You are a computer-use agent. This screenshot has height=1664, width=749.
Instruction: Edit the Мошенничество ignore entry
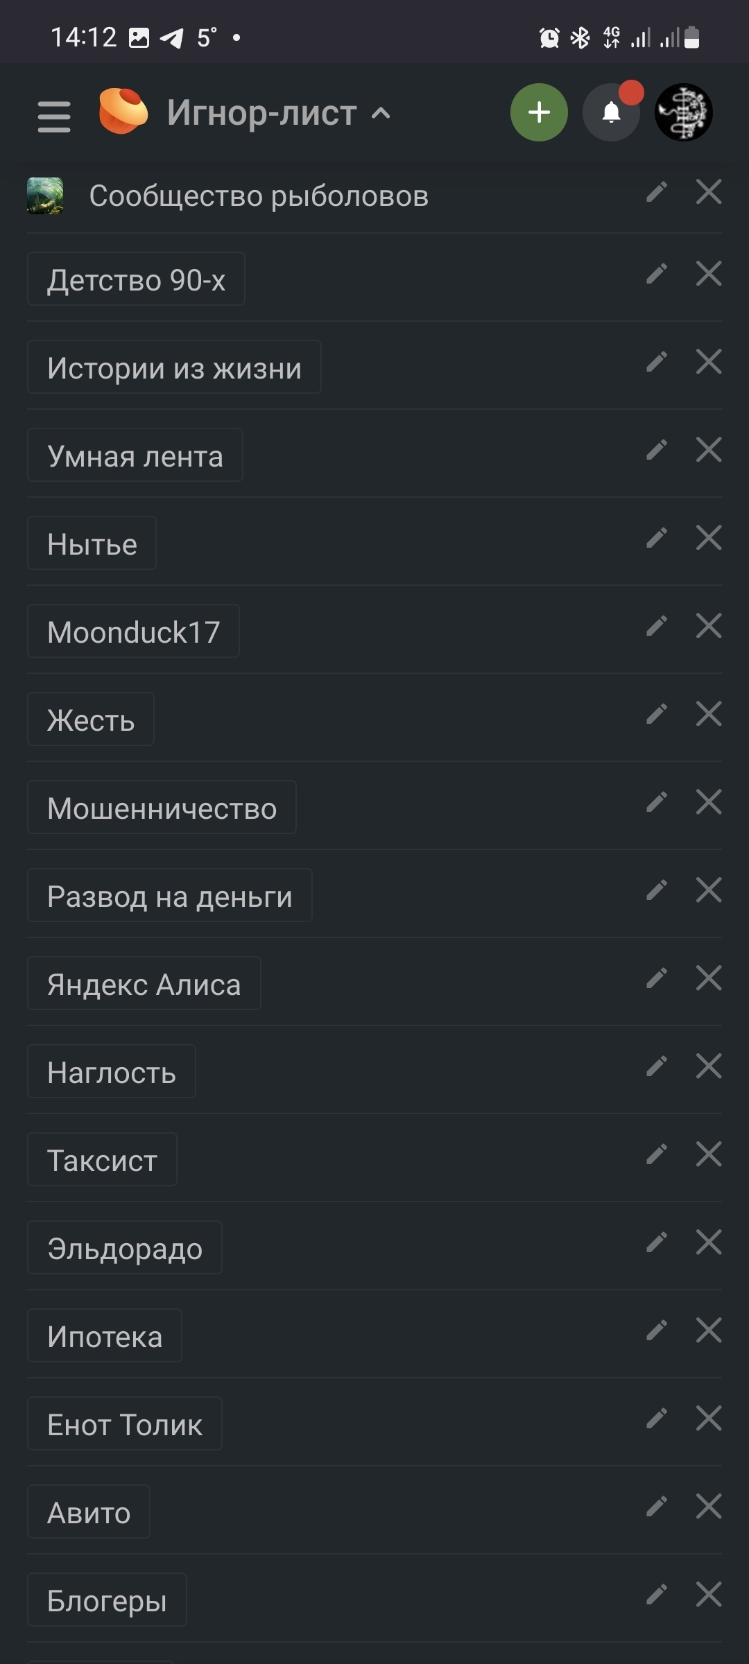pyautogui.click(x=656, y=802)
